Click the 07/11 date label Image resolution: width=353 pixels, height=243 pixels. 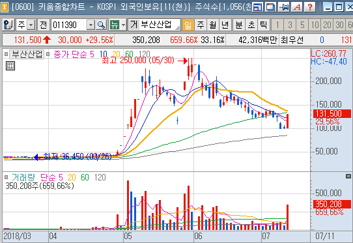[x=324, y=236]
